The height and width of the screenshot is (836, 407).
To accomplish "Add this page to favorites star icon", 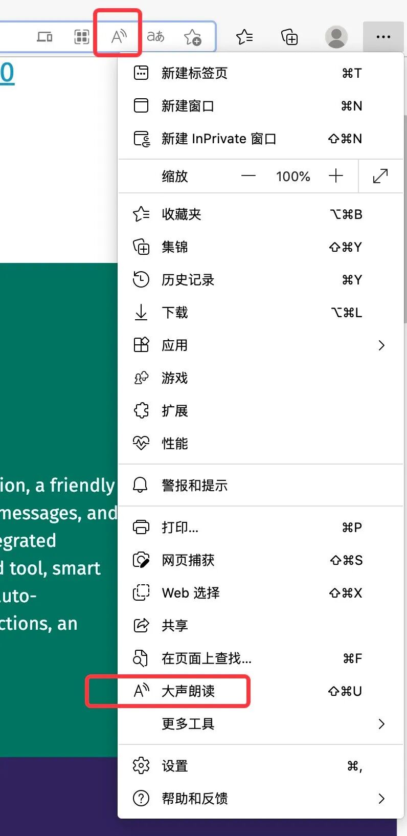I will pyautogui.click(x=193, y=37).
